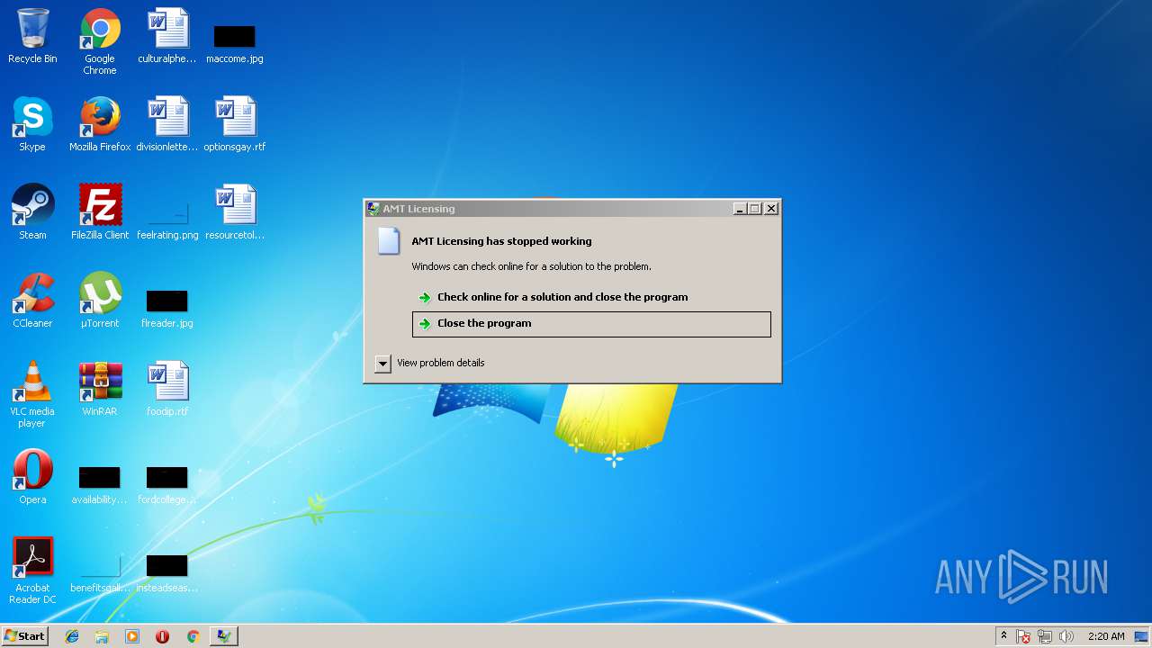The width and height of the screenshot is (1152, 648).
Task: Select the resourcetol document icon
Action: (x=235, y=213)
